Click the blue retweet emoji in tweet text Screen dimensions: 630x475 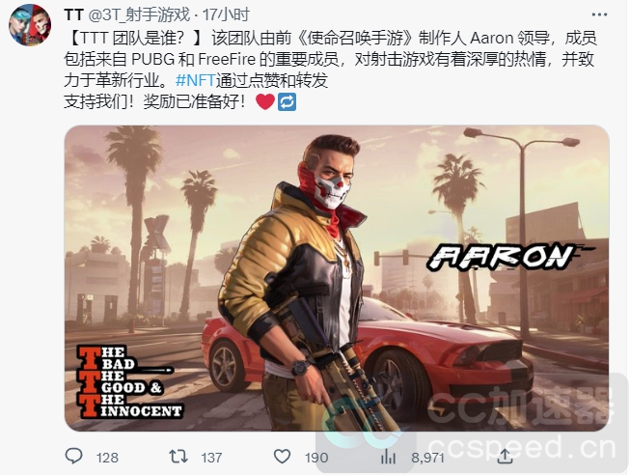tap(287, 102)
